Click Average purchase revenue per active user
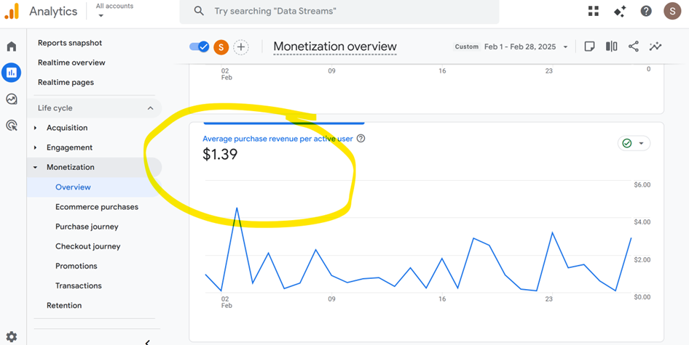The width and height of the screenshot is (689, 345). point(278,139)
